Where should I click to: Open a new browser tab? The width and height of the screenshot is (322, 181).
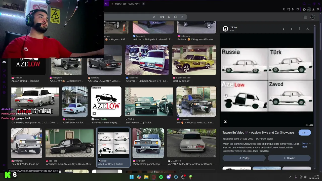[x=144, y=4]
